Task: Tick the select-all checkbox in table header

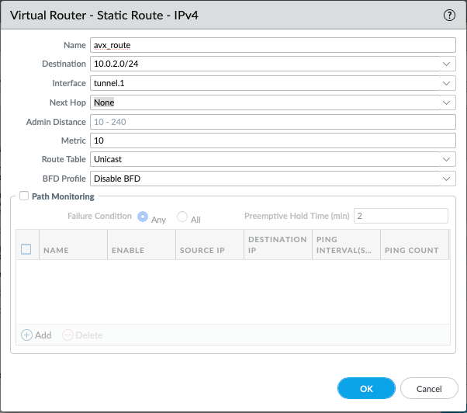Action: tap(26, 249)
